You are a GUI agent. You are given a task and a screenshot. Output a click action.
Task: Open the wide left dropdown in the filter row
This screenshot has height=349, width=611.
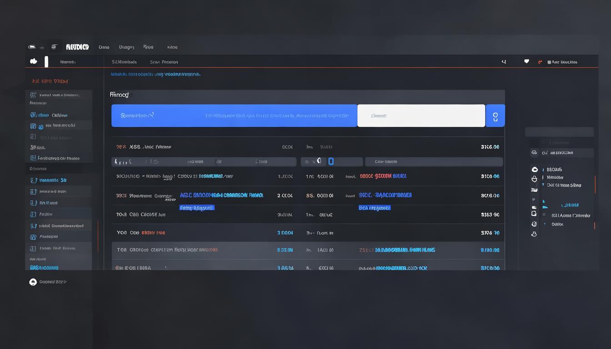tap(204, 162)
